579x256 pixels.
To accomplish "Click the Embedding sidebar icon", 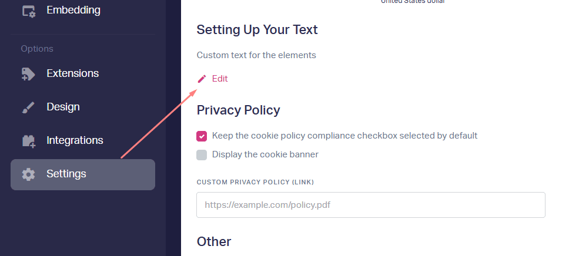I will [28, 11].
